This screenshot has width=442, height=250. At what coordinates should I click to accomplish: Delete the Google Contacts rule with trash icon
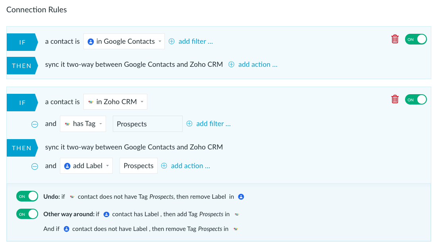coord(395,39)
